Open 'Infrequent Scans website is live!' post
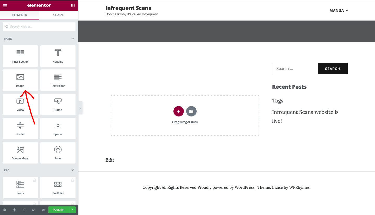The image size is (375, 215). 305,116
